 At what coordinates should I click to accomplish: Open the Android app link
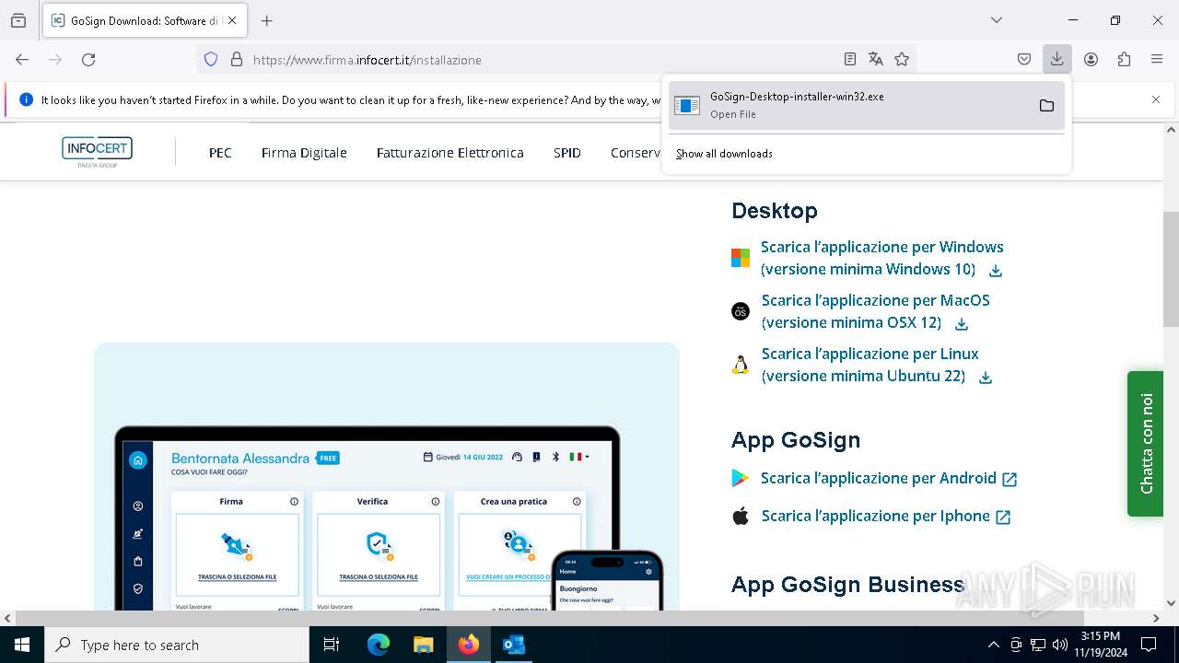[888, 479]
